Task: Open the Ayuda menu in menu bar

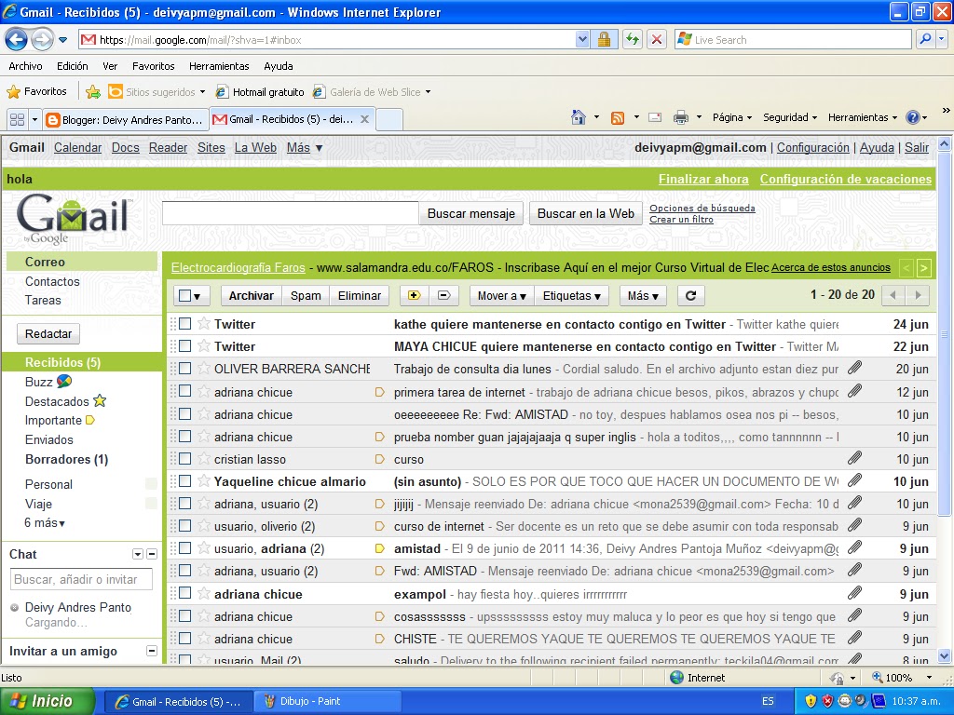Action: (x=278, y=66)
